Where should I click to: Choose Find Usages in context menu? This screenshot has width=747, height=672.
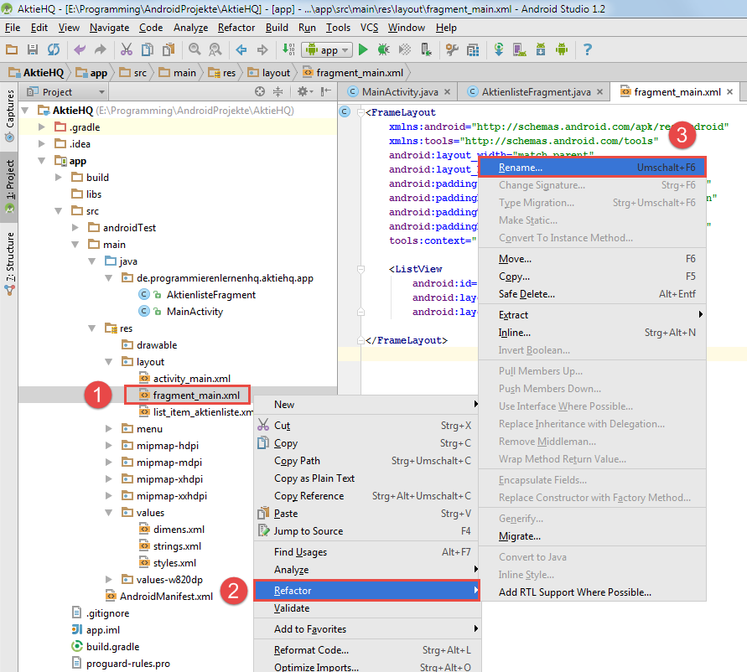tap(366, 552)
